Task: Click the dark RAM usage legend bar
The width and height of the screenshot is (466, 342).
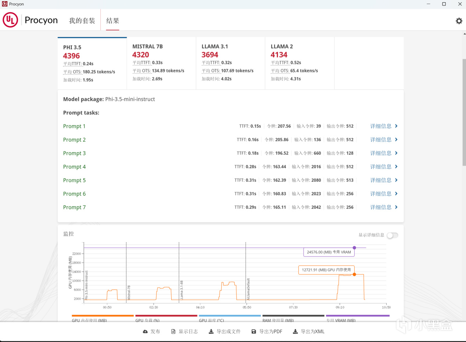Action: 293,316
